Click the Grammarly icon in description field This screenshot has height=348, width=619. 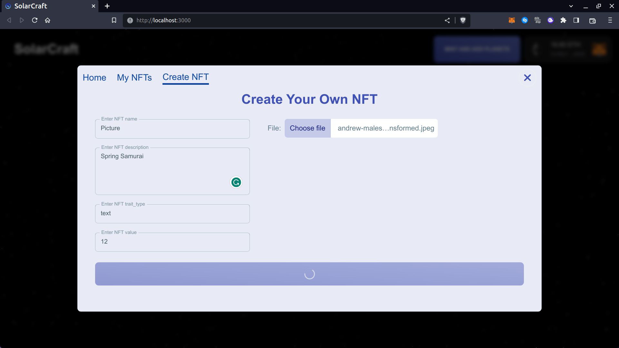[x=236, y=182]
